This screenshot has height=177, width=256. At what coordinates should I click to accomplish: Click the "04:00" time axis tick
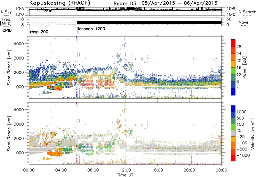[61, 170]
